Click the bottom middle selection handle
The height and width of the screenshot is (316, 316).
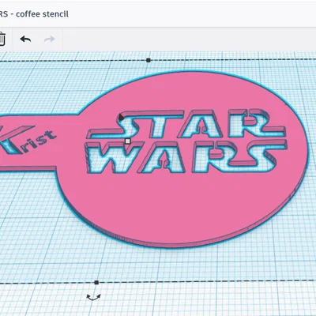pos(96,283)
